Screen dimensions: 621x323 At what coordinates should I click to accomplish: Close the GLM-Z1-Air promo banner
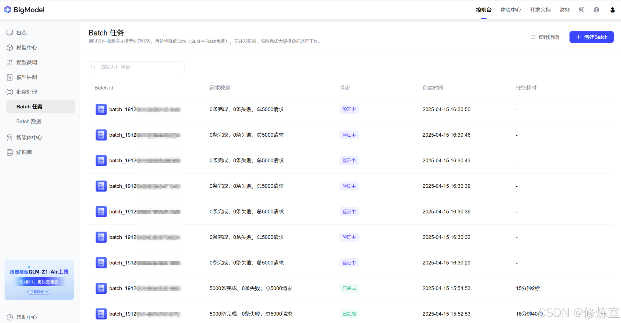click(x=68, y=265)
